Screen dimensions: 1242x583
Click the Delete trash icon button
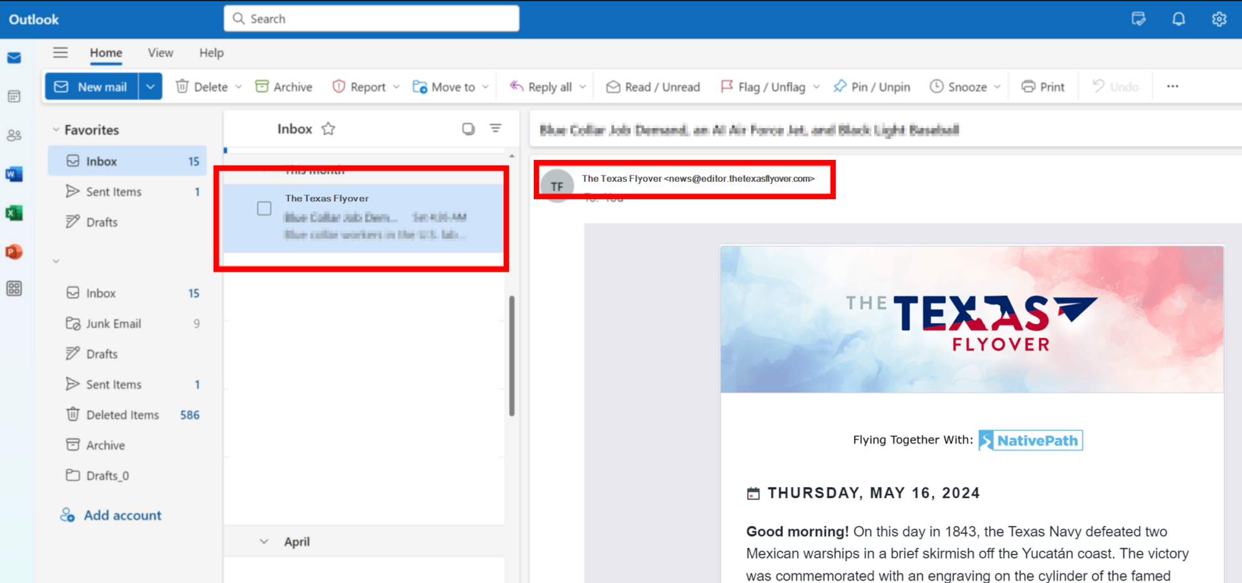point(202,87)
